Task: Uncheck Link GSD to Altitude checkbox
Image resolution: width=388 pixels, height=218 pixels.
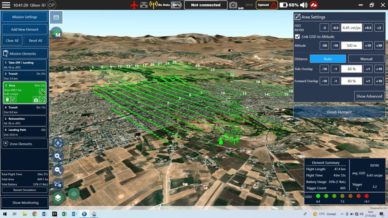Action: pyautogui.click(x=297, y=37)
